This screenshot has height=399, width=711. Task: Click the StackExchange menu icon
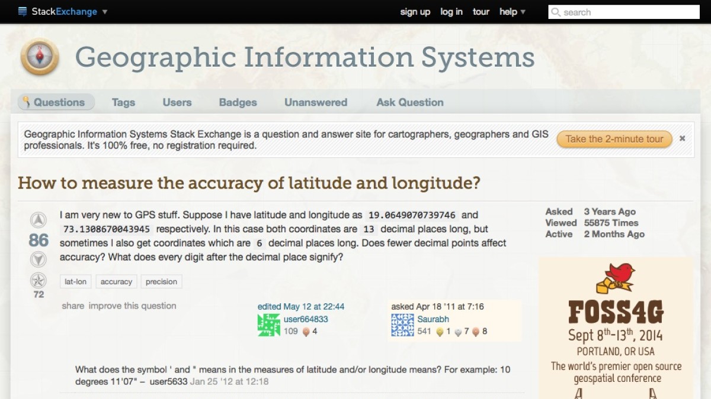(x=21, y=11)
